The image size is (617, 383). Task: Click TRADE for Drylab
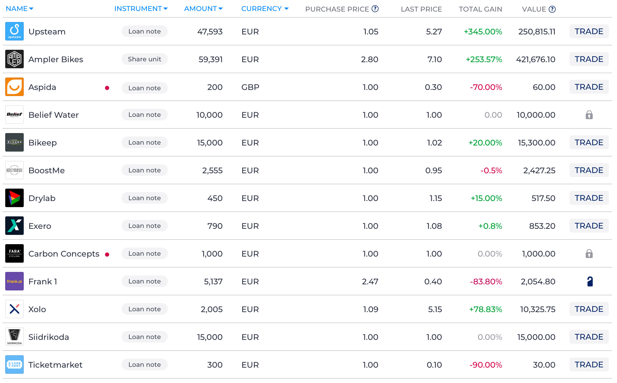click(x=589, y=198)
